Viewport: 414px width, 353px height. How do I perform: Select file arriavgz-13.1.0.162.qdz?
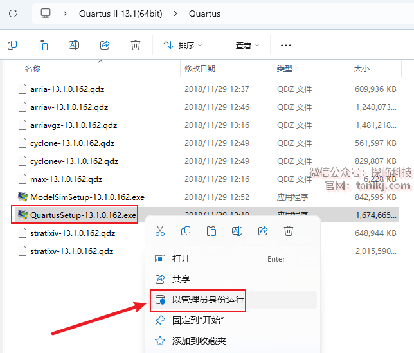tap(74, 125)
